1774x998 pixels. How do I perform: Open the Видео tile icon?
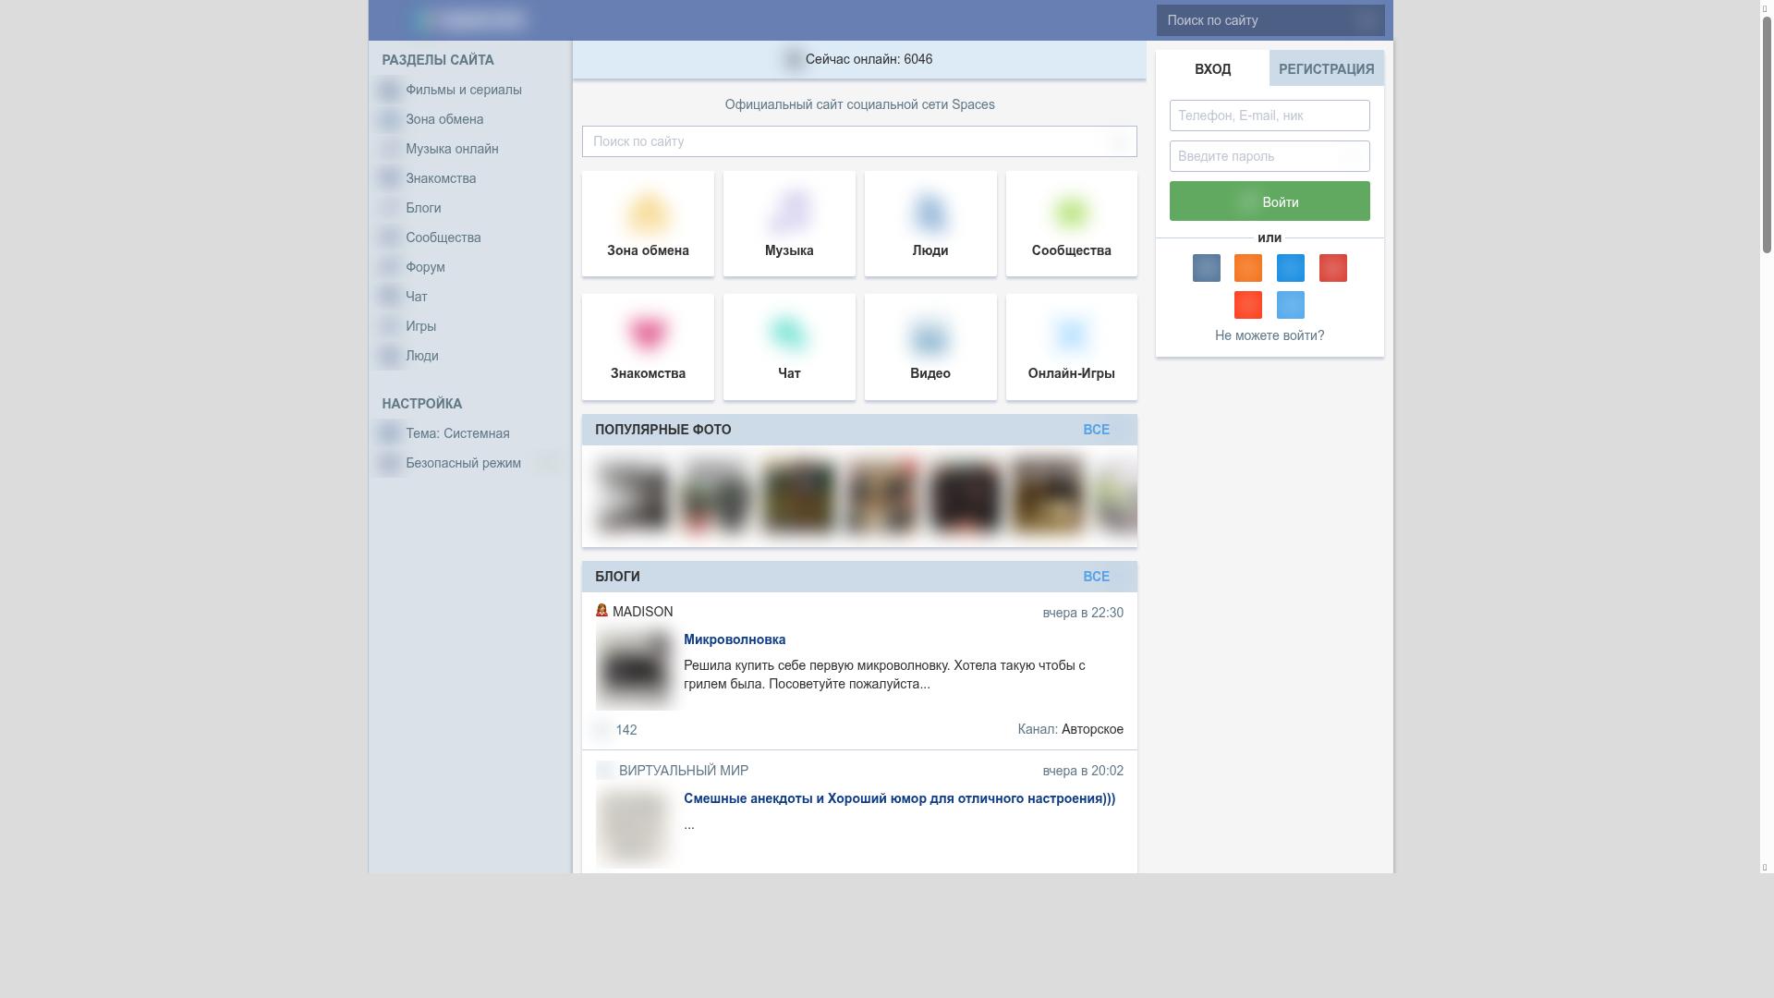pyautogui.click(x=930, y=336)
